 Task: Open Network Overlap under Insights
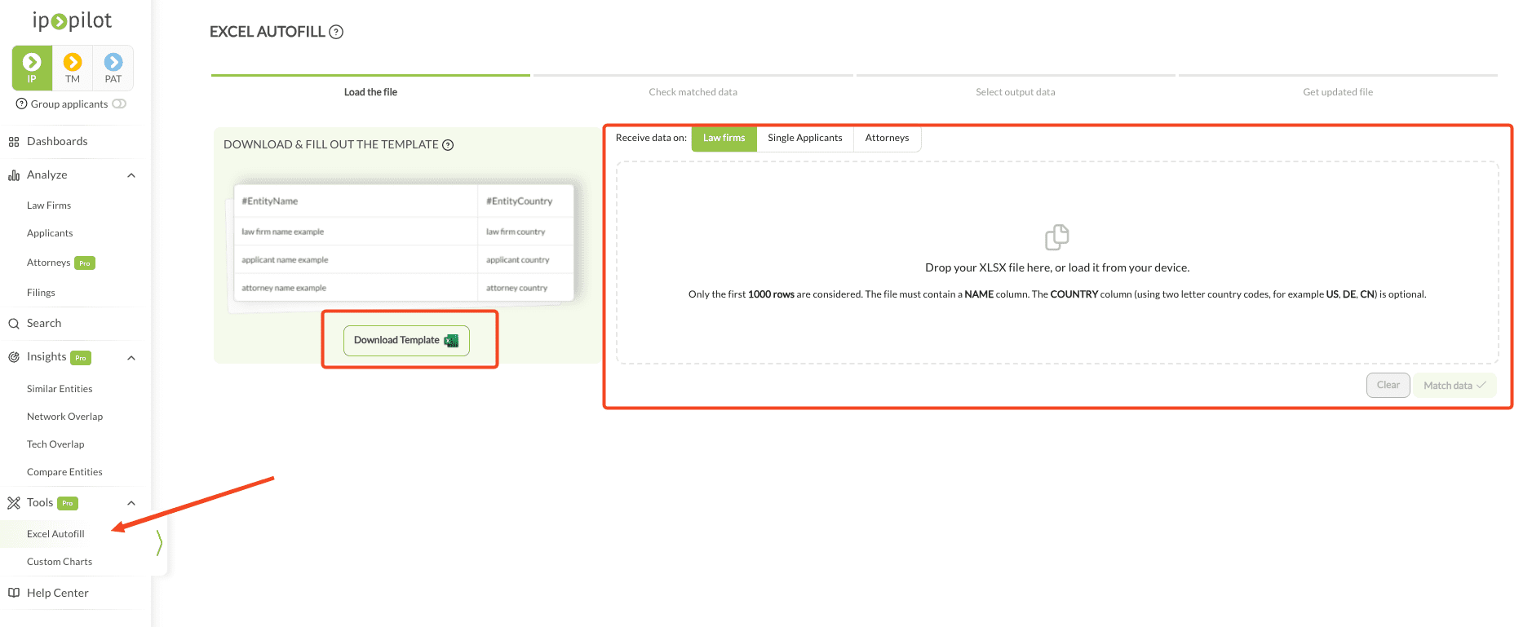64,417
